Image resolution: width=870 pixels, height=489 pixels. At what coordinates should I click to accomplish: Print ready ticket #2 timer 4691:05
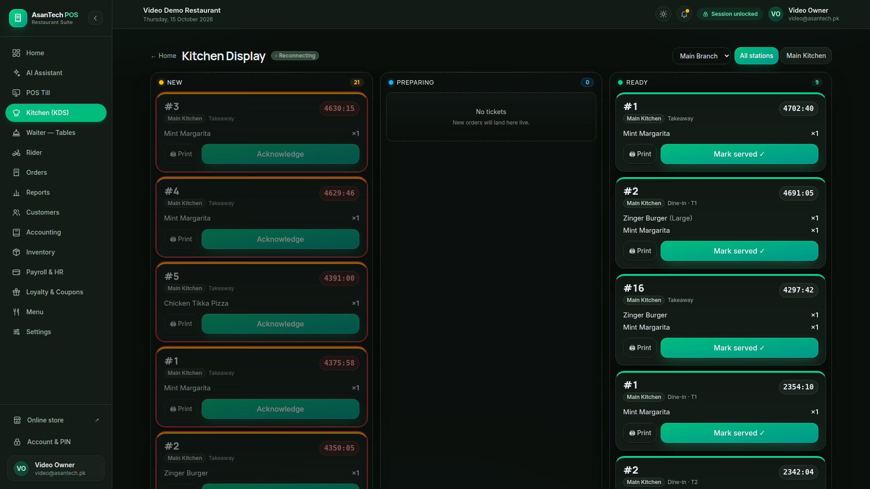[x=640, y=251]
